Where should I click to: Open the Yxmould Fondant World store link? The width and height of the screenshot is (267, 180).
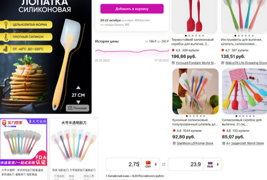click(x=196, y=63)
